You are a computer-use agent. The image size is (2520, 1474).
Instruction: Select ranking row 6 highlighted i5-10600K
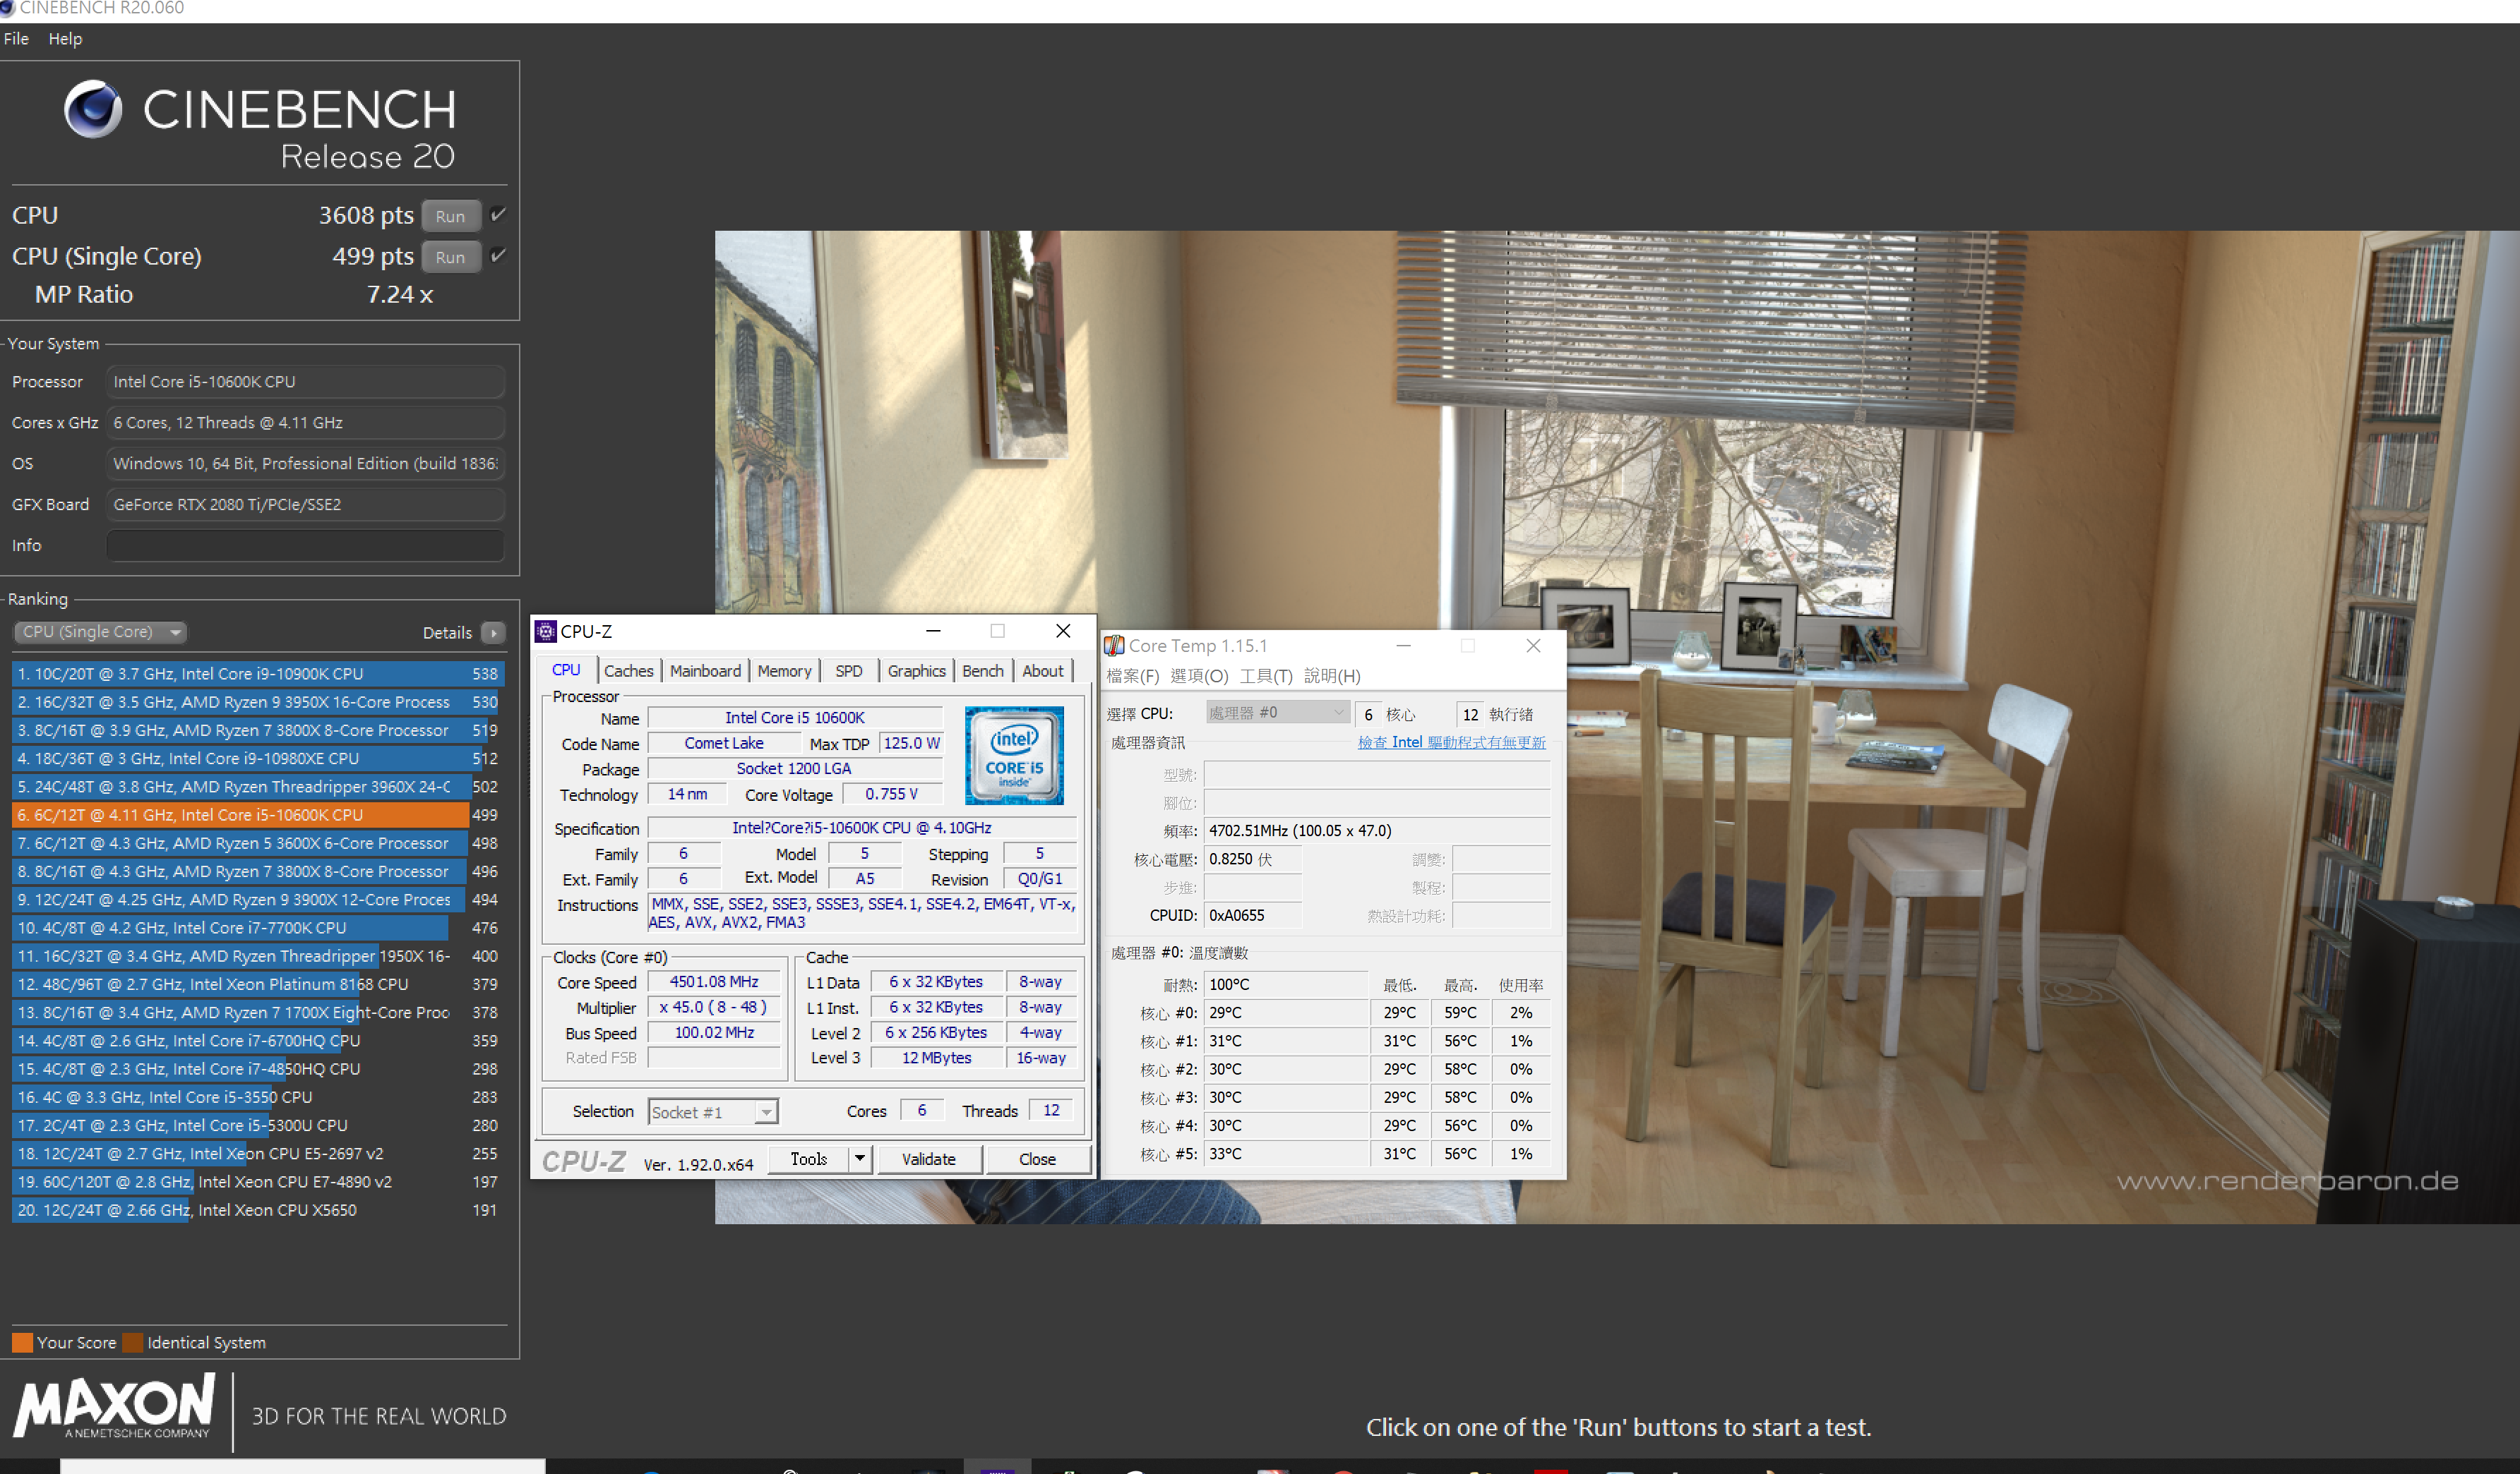coord(257,814)
